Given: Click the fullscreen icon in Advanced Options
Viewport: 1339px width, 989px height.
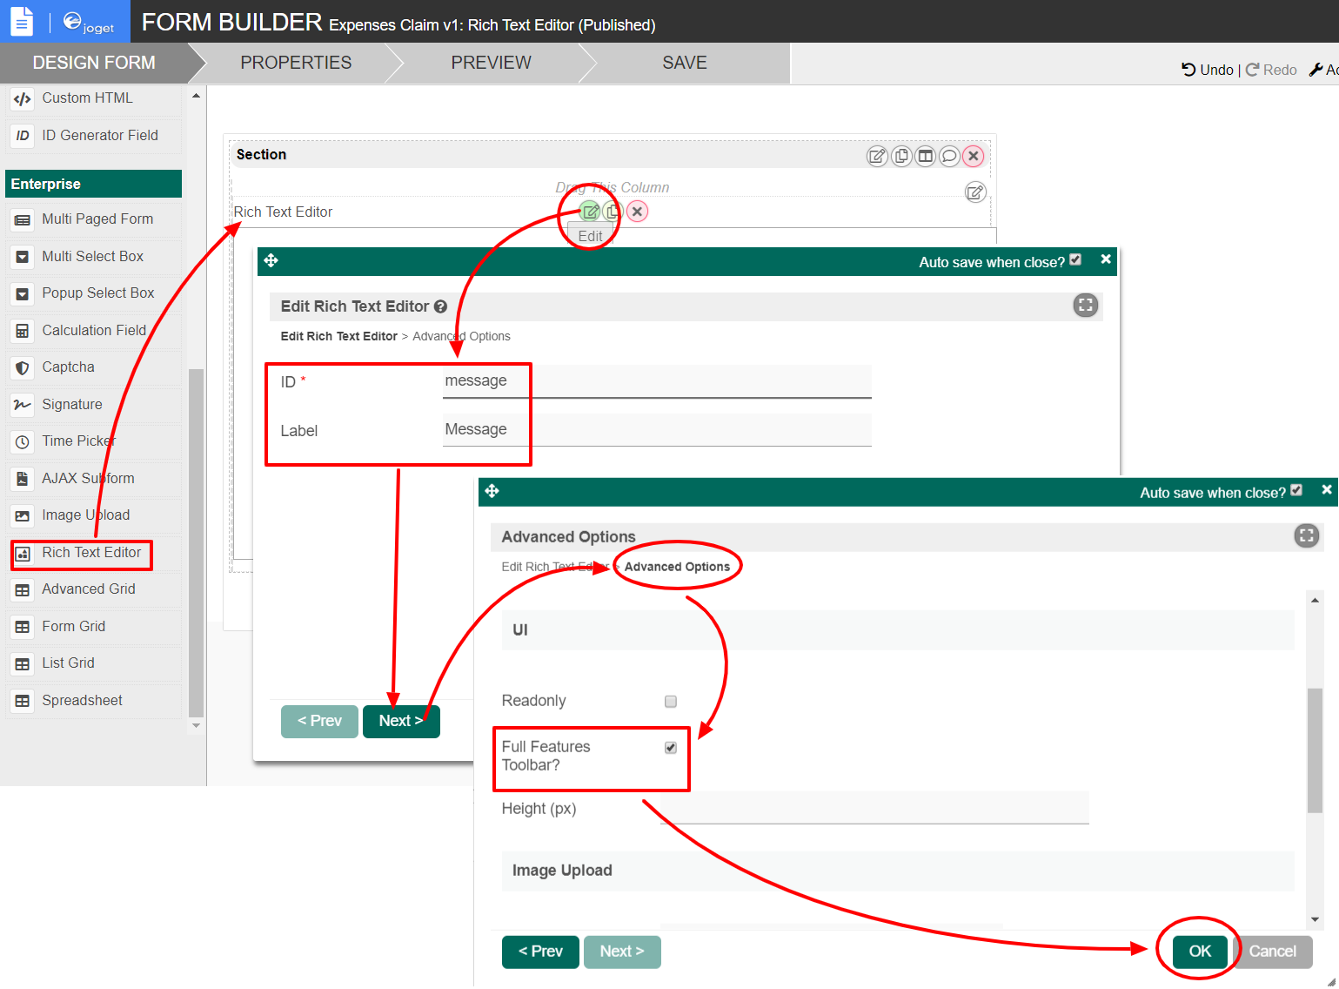Looking at the screenshot, I should click(1306, 535).
